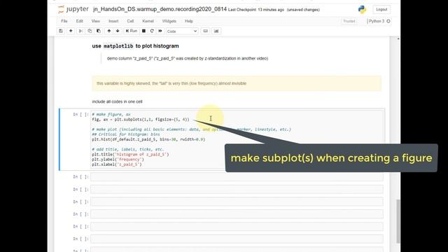
Task: Click the plt.subplots code line
Action: [141, 120]
